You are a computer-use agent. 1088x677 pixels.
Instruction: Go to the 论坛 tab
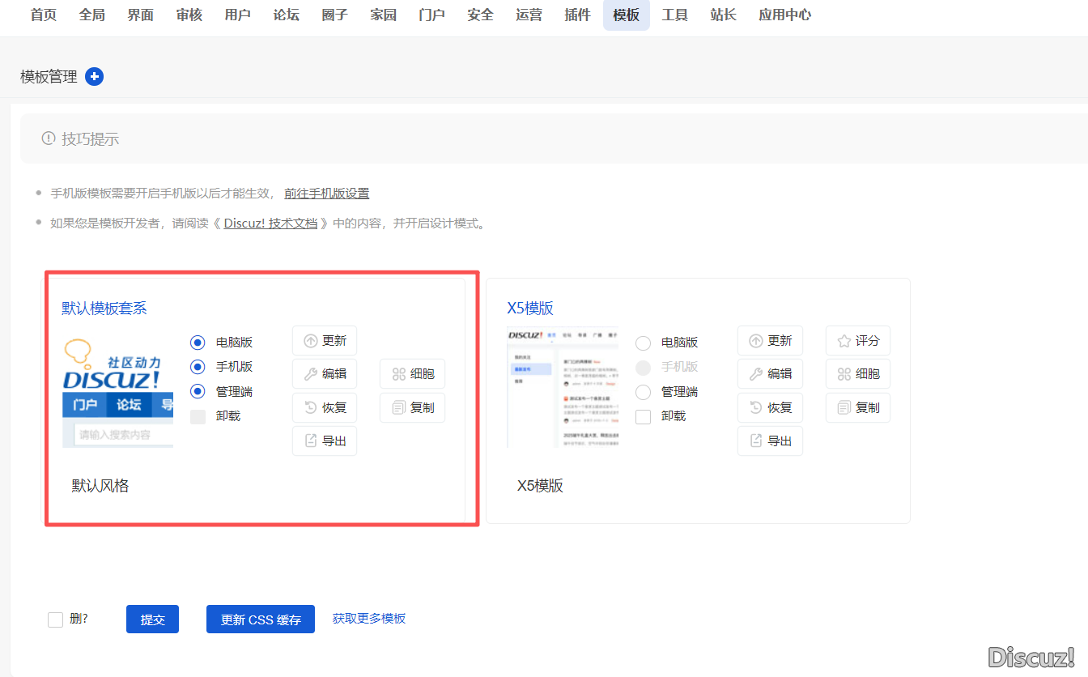click(287, 15)
